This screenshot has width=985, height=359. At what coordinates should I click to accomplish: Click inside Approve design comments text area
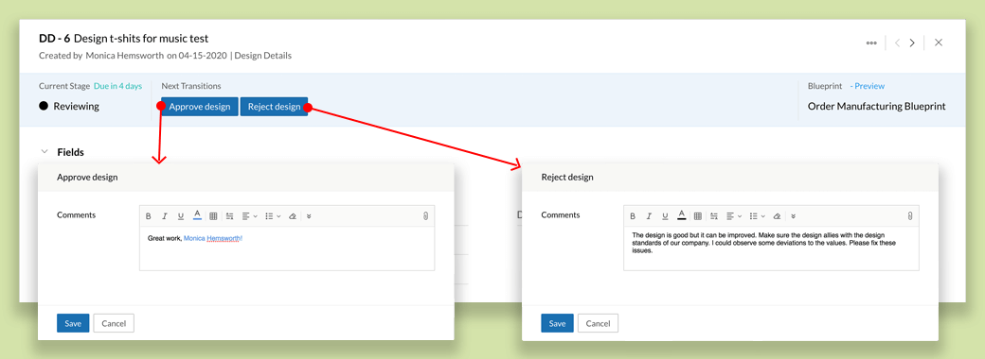(x=286, y=248)
